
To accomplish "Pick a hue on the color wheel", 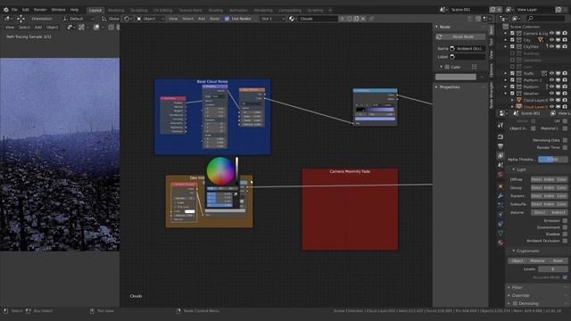I will [220, 170].
